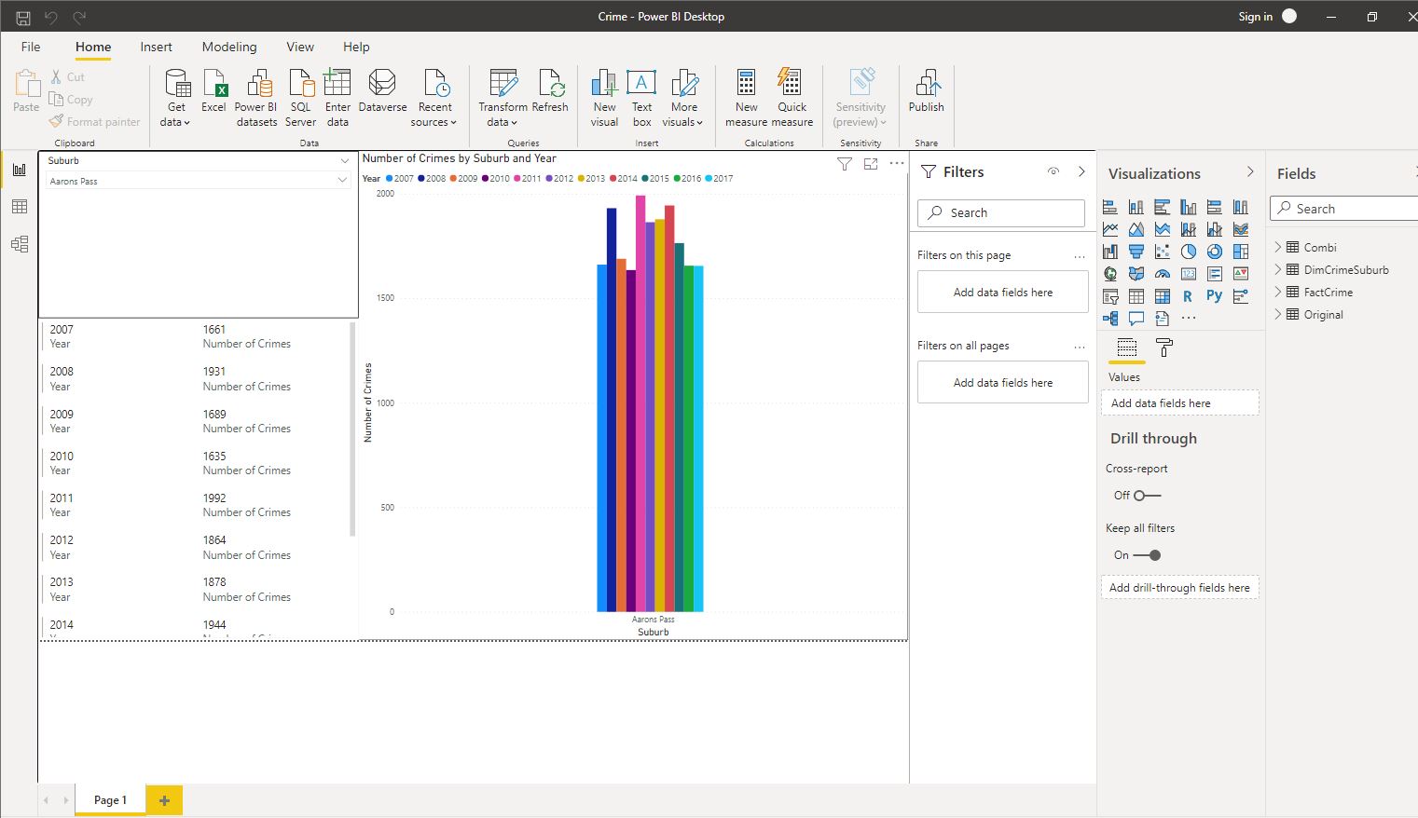Click the chart's Focus mode icon
The width and height of the screenshot is (1418, 818).
[871, 164]
